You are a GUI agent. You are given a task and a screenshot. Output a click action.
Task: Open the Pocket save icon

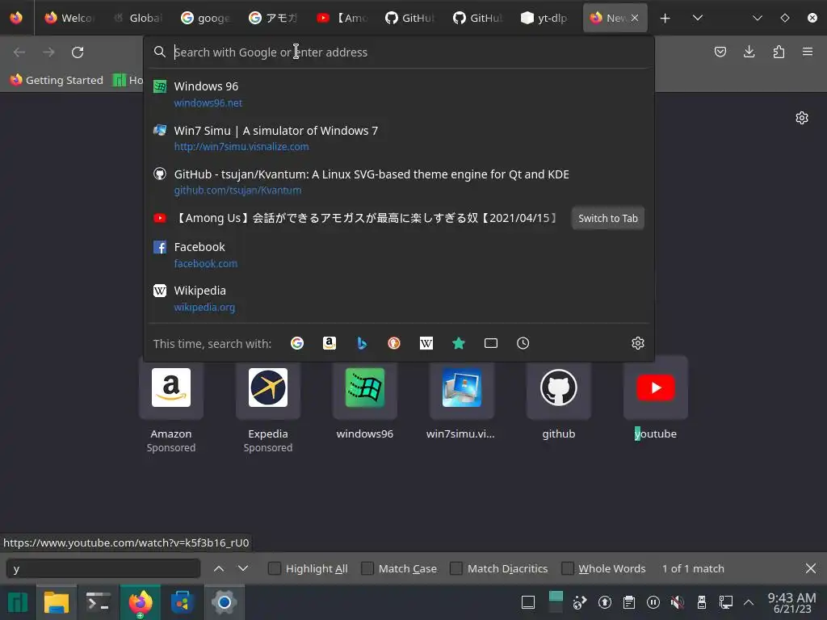pyautogui.click(x=720, y=52)
